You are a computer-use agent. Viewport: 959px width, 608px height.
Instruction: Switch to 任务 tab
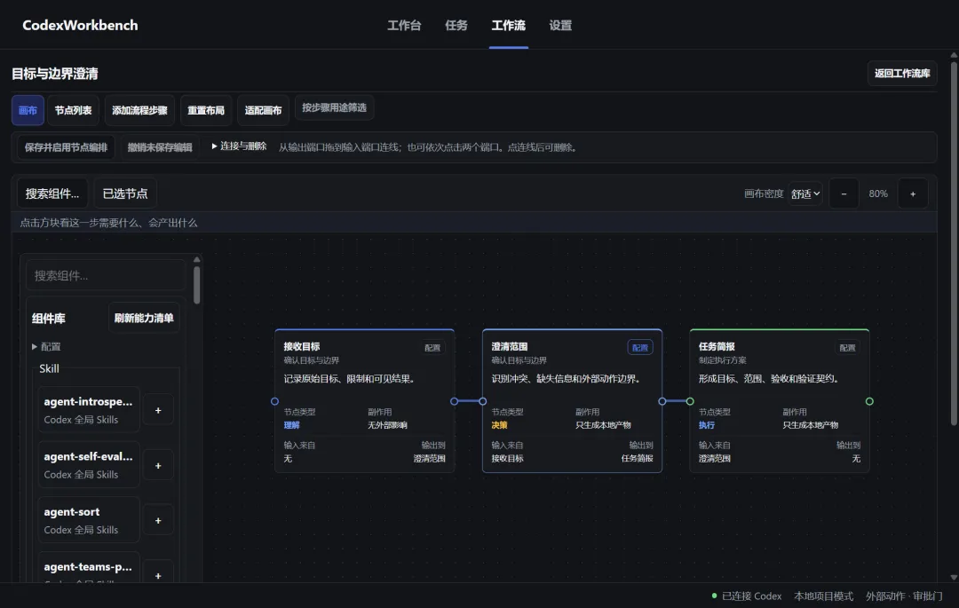point(456,25)
